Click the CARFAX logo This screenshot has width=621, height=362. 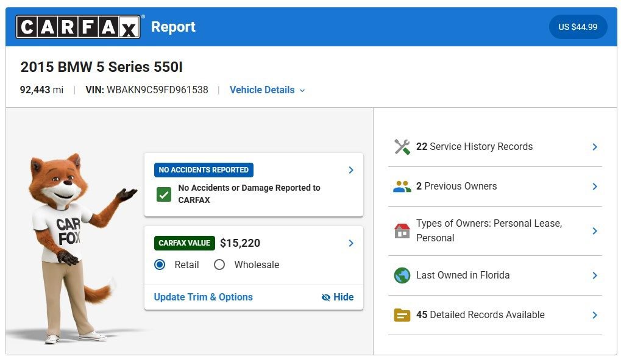coord(78,27)
